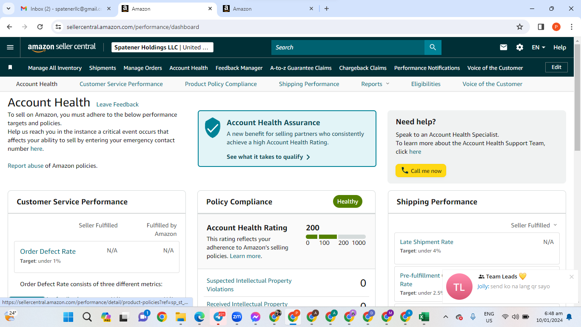Open a new browser tab with plus

coord(327,9)
